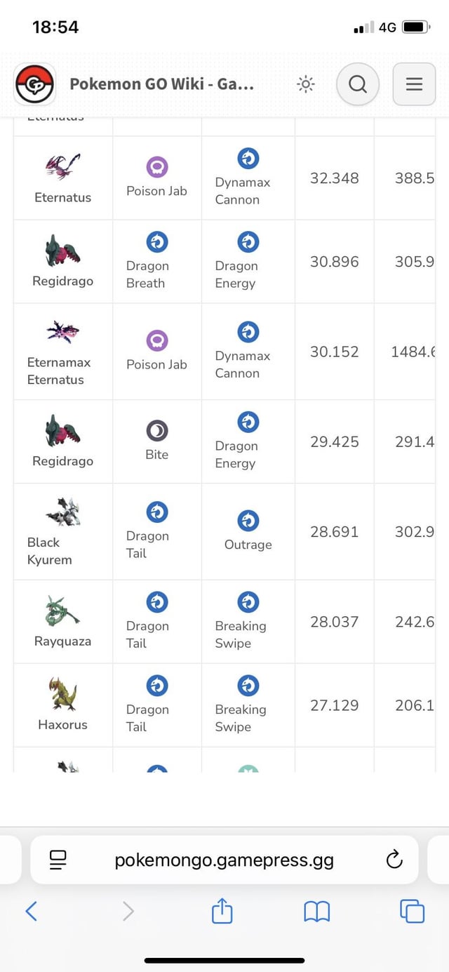Open the site search magnifier button
This screenshot has width=449, height=972.
[358, 84]
